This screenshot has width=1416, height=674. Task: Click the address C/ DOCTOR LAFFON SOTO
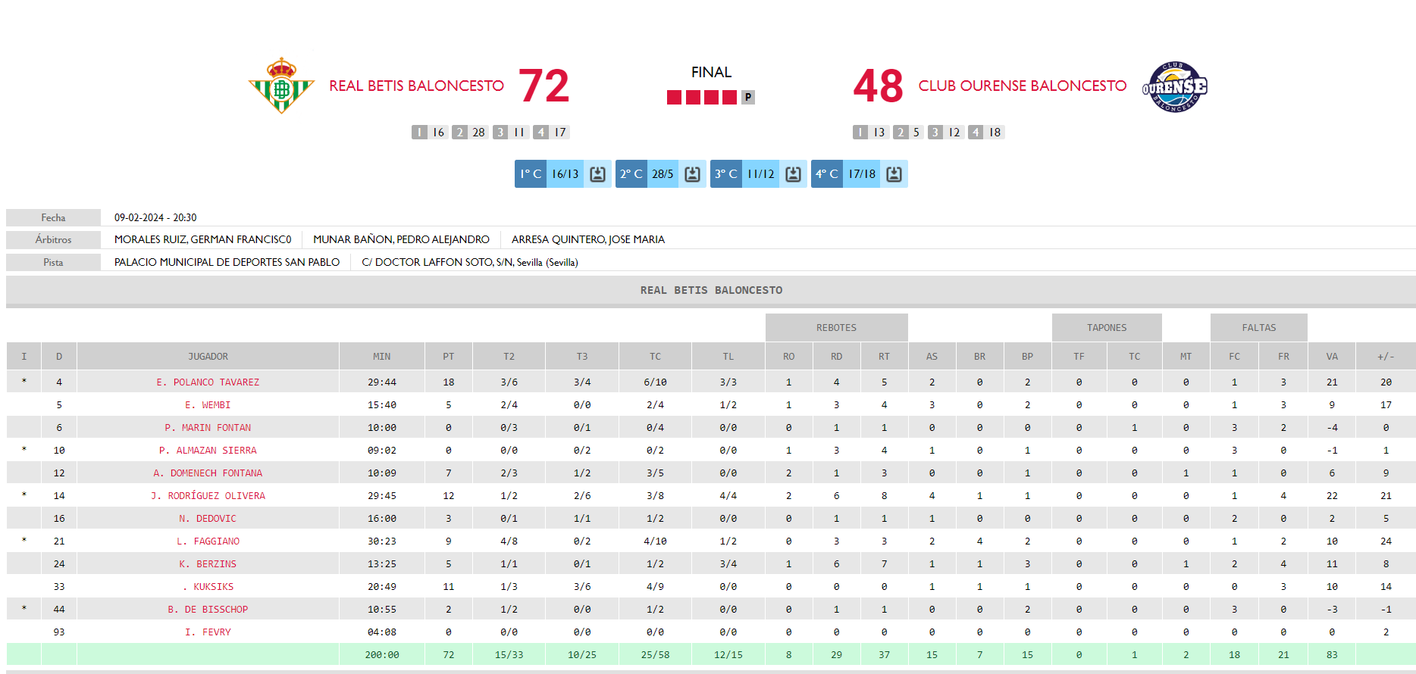[x=470, y=262]
